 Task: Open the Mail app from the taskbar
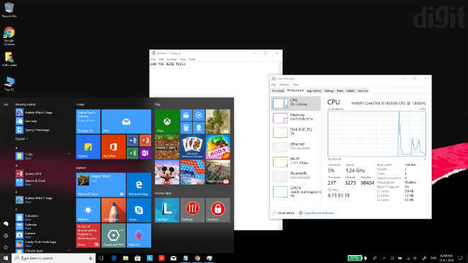[174, 258]
